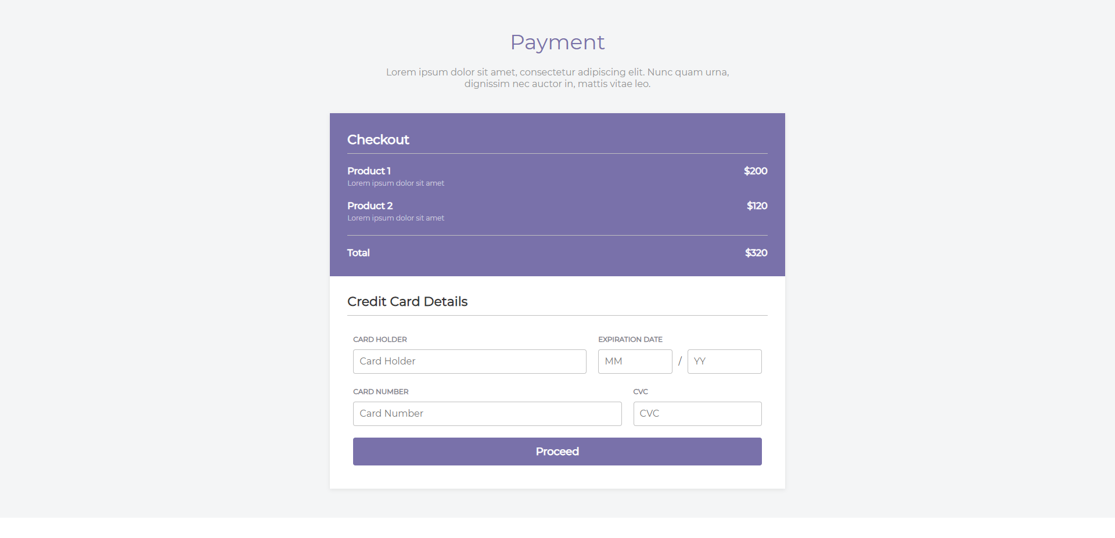This screenshot has width=1115, height=538.
Task: Click the Checkout heading
Action: (x=378, y=139)
